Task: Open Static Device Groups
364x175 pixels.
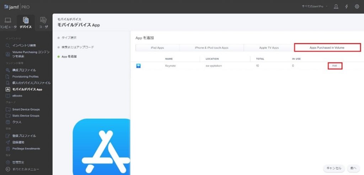Action: click(x=26, y=116)
